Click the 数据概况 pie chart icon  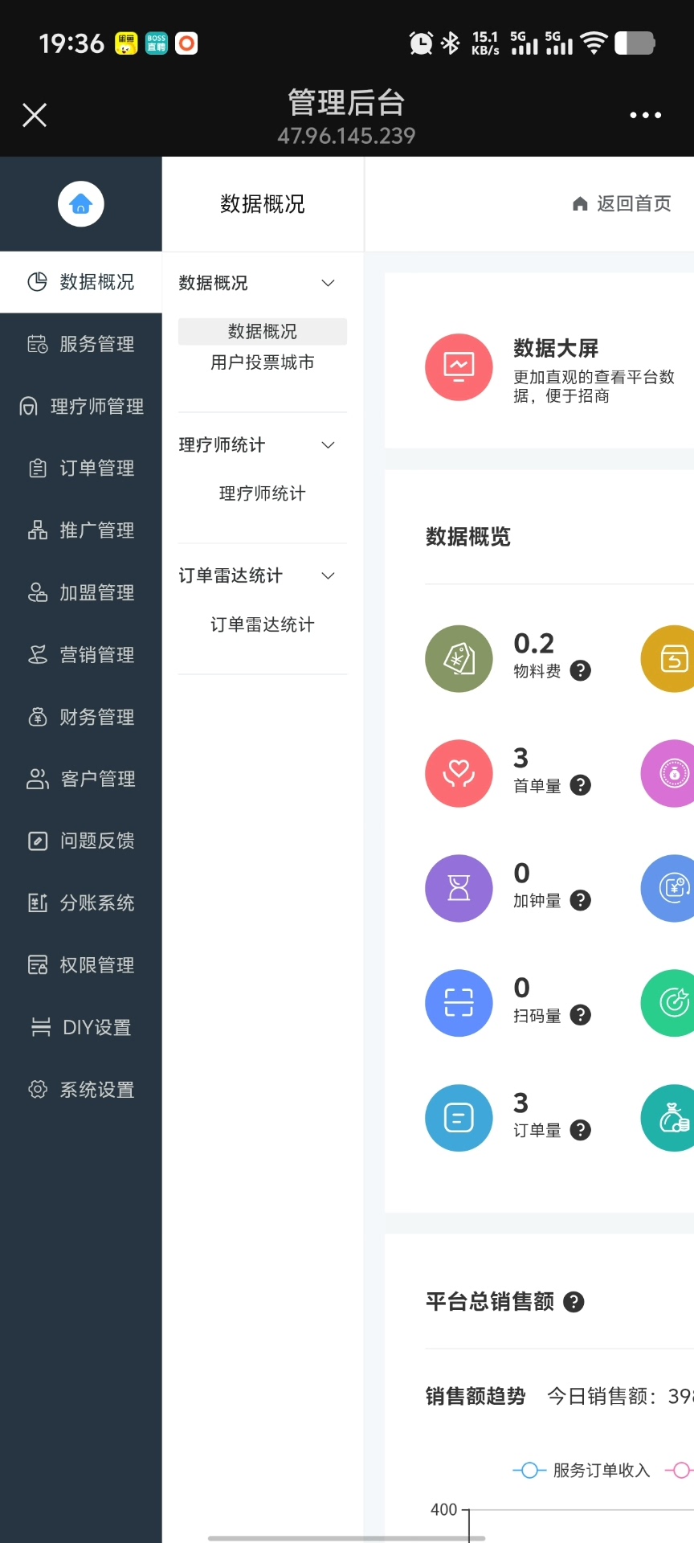[38, 281]
